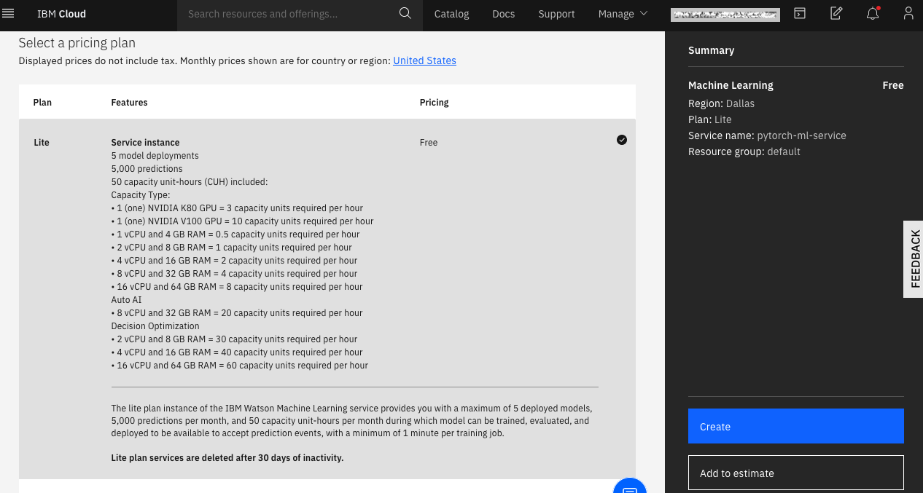This screenshot has width=923, height=493.
Task: Click the Service instance heading
Action: [145, 143]
